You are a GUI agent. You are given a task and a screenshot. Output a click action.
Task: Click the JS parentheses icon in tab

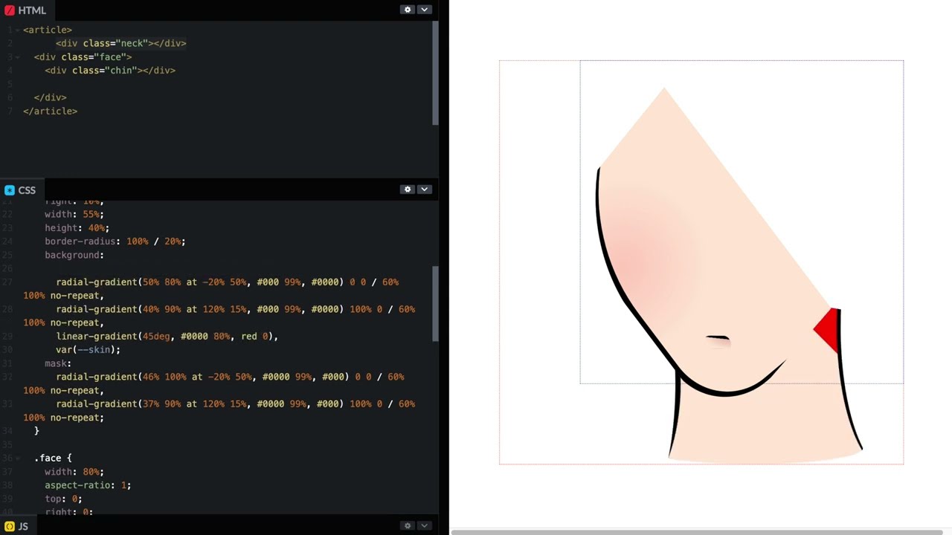[10, 526]
